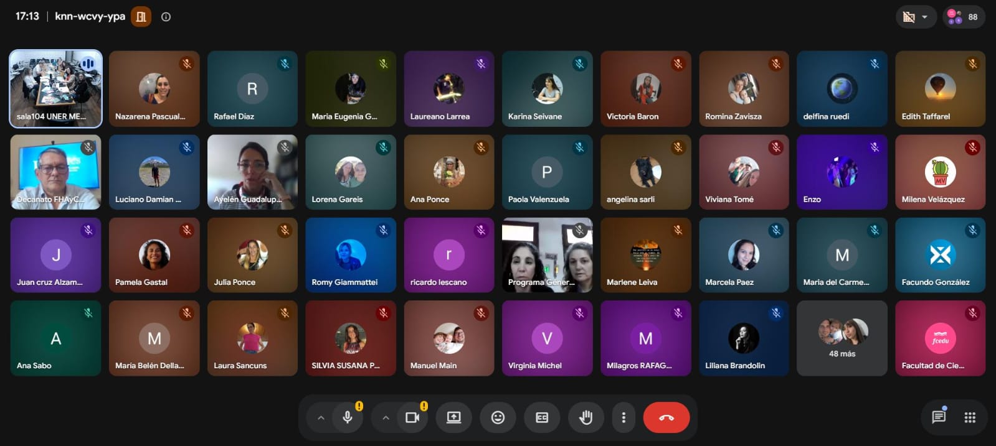The height and width of the screenshot is (446, 996).
Task: Click the Nazarena Pascual participant tile
Action: 154,88
